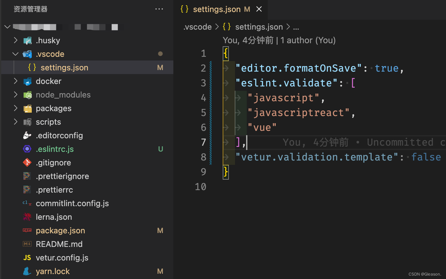Switch to the settings.json tab
The height and width of the screenshot is (279, 446).
click(x=221, y=9)
